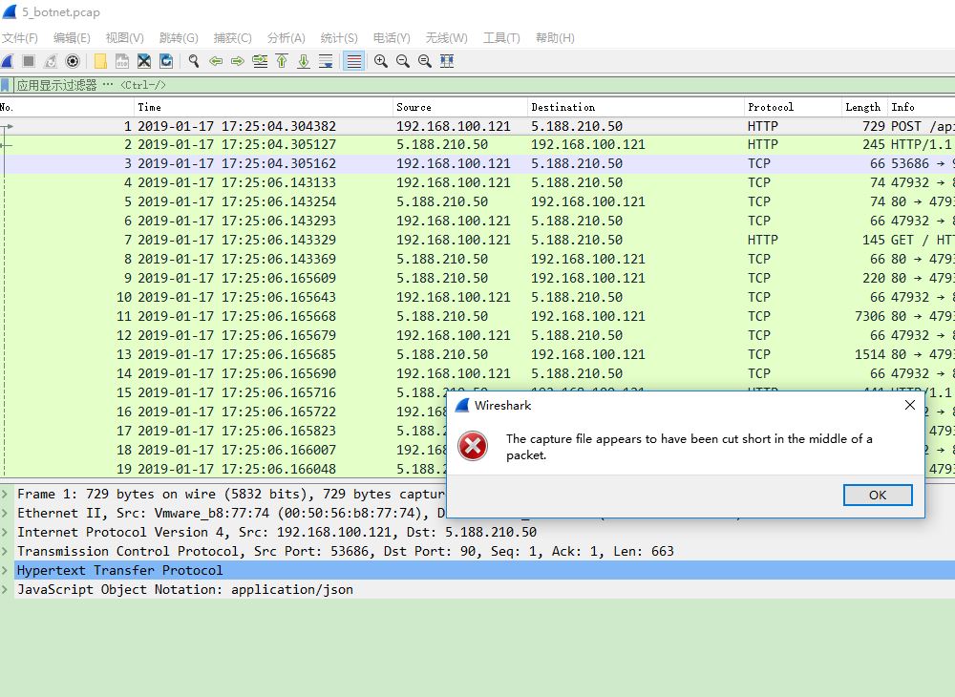The width and height of the screenshot is (955, 697).
Task: Open the 捕获(C) menu
Action: pyautogui.click(x=233, y=38)
